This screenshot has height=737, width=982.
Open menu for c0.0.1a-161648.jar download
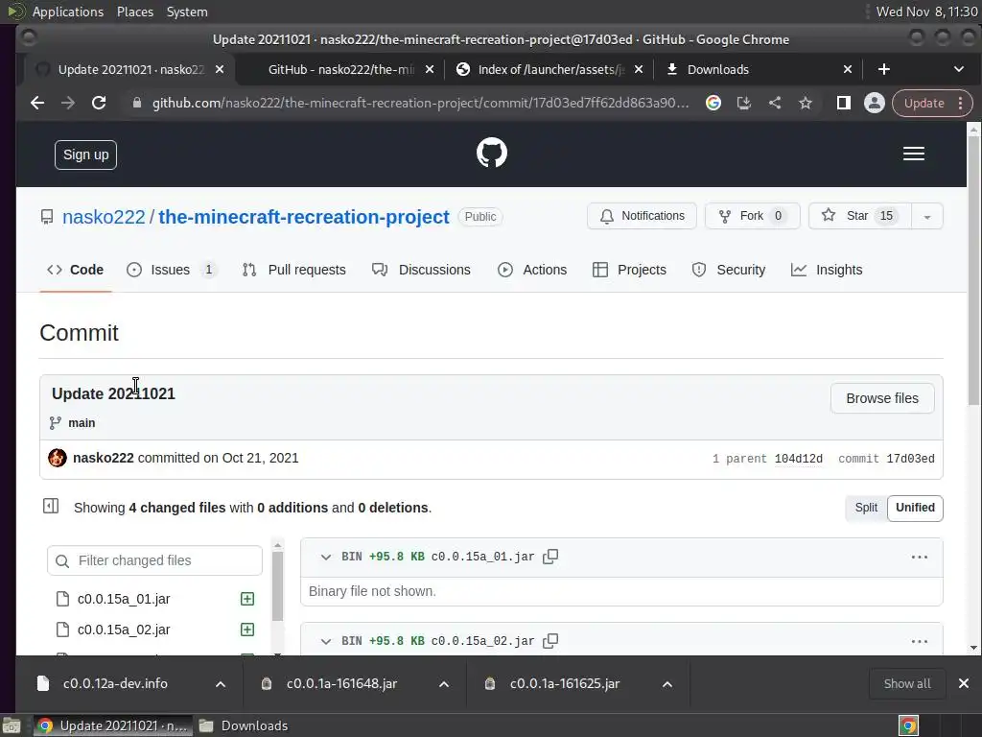tap(444, 684)
